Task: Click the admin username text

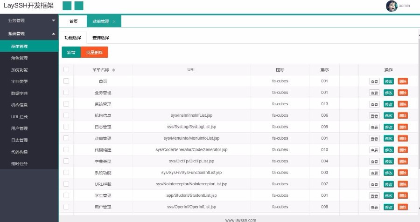Action: coord(404,6)
